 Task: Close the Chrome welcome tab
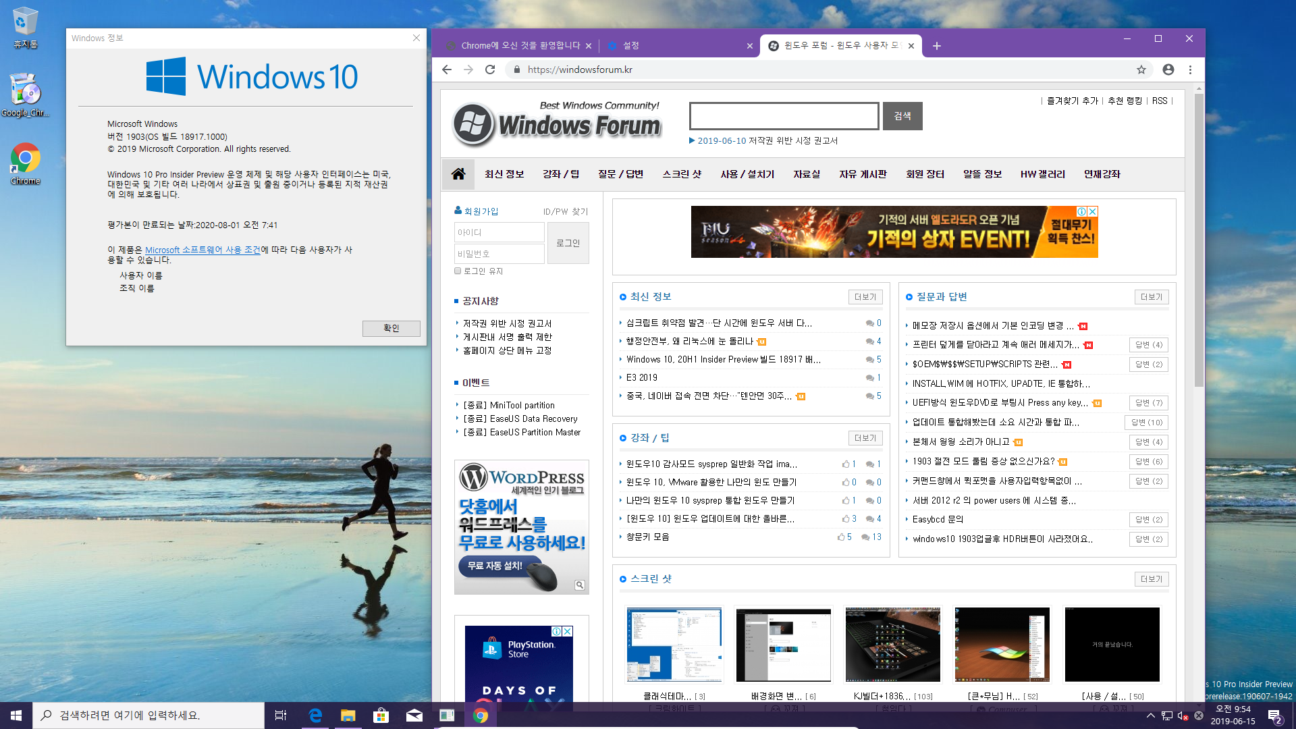(x=589, y=46)
